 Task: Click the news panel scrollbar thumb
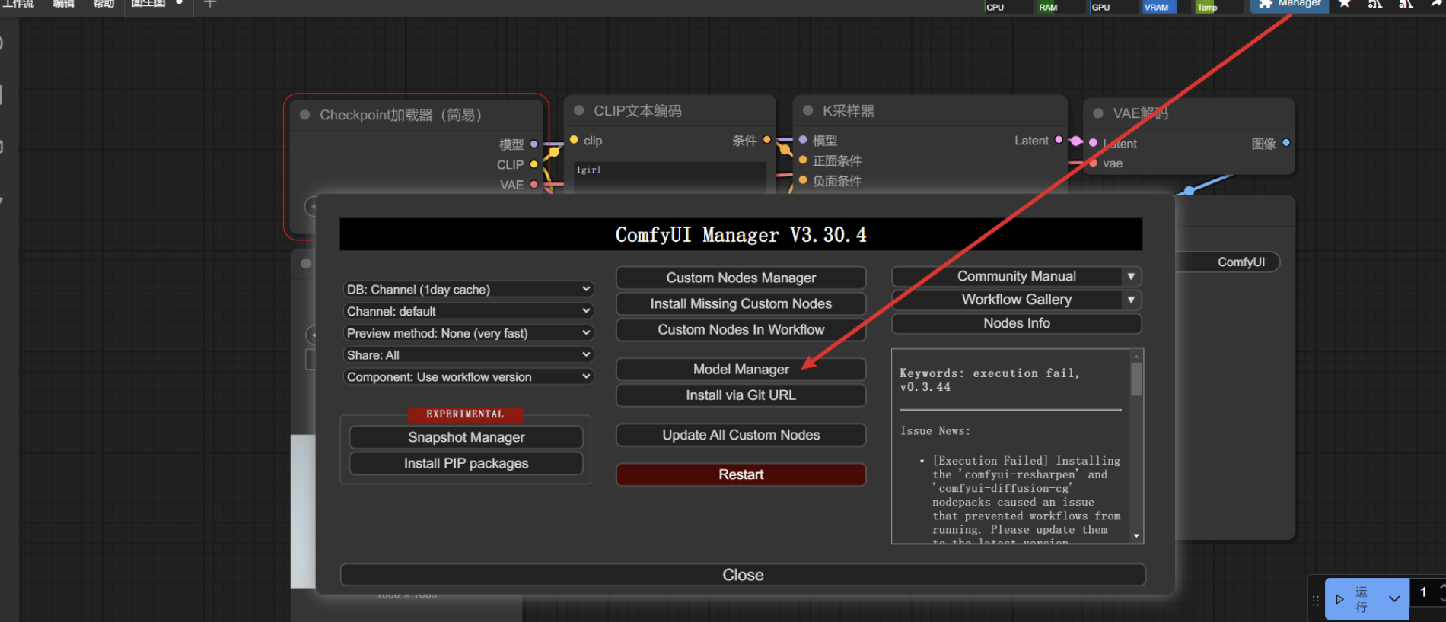pos(1136,379)
